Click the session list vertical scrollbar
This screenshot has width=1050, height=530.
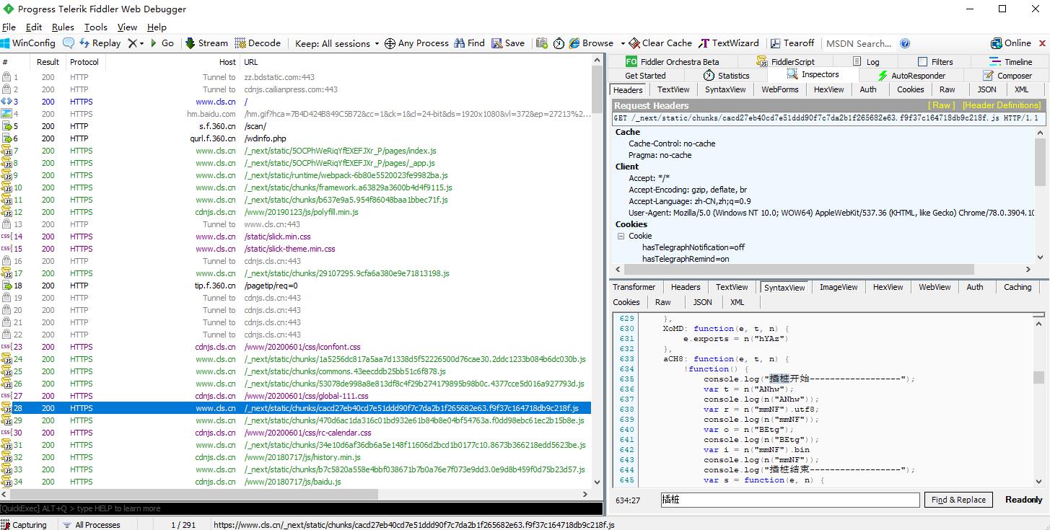point(597,271)
